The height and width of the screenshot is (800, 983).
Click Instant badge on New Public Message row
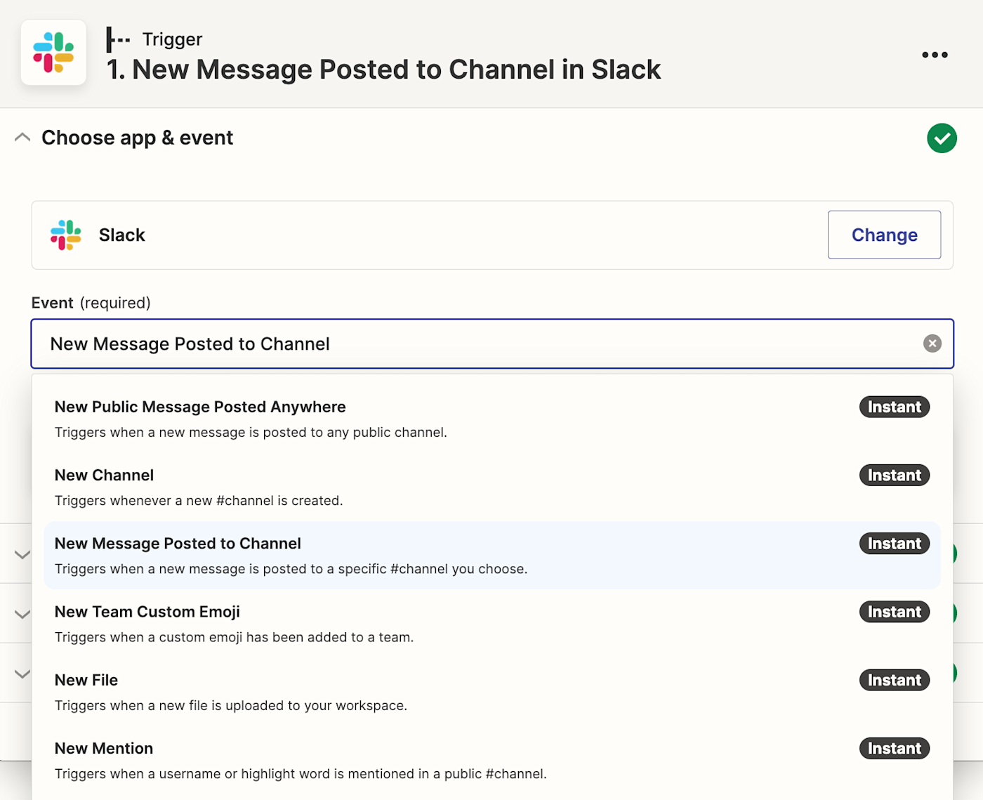[895, 407]
